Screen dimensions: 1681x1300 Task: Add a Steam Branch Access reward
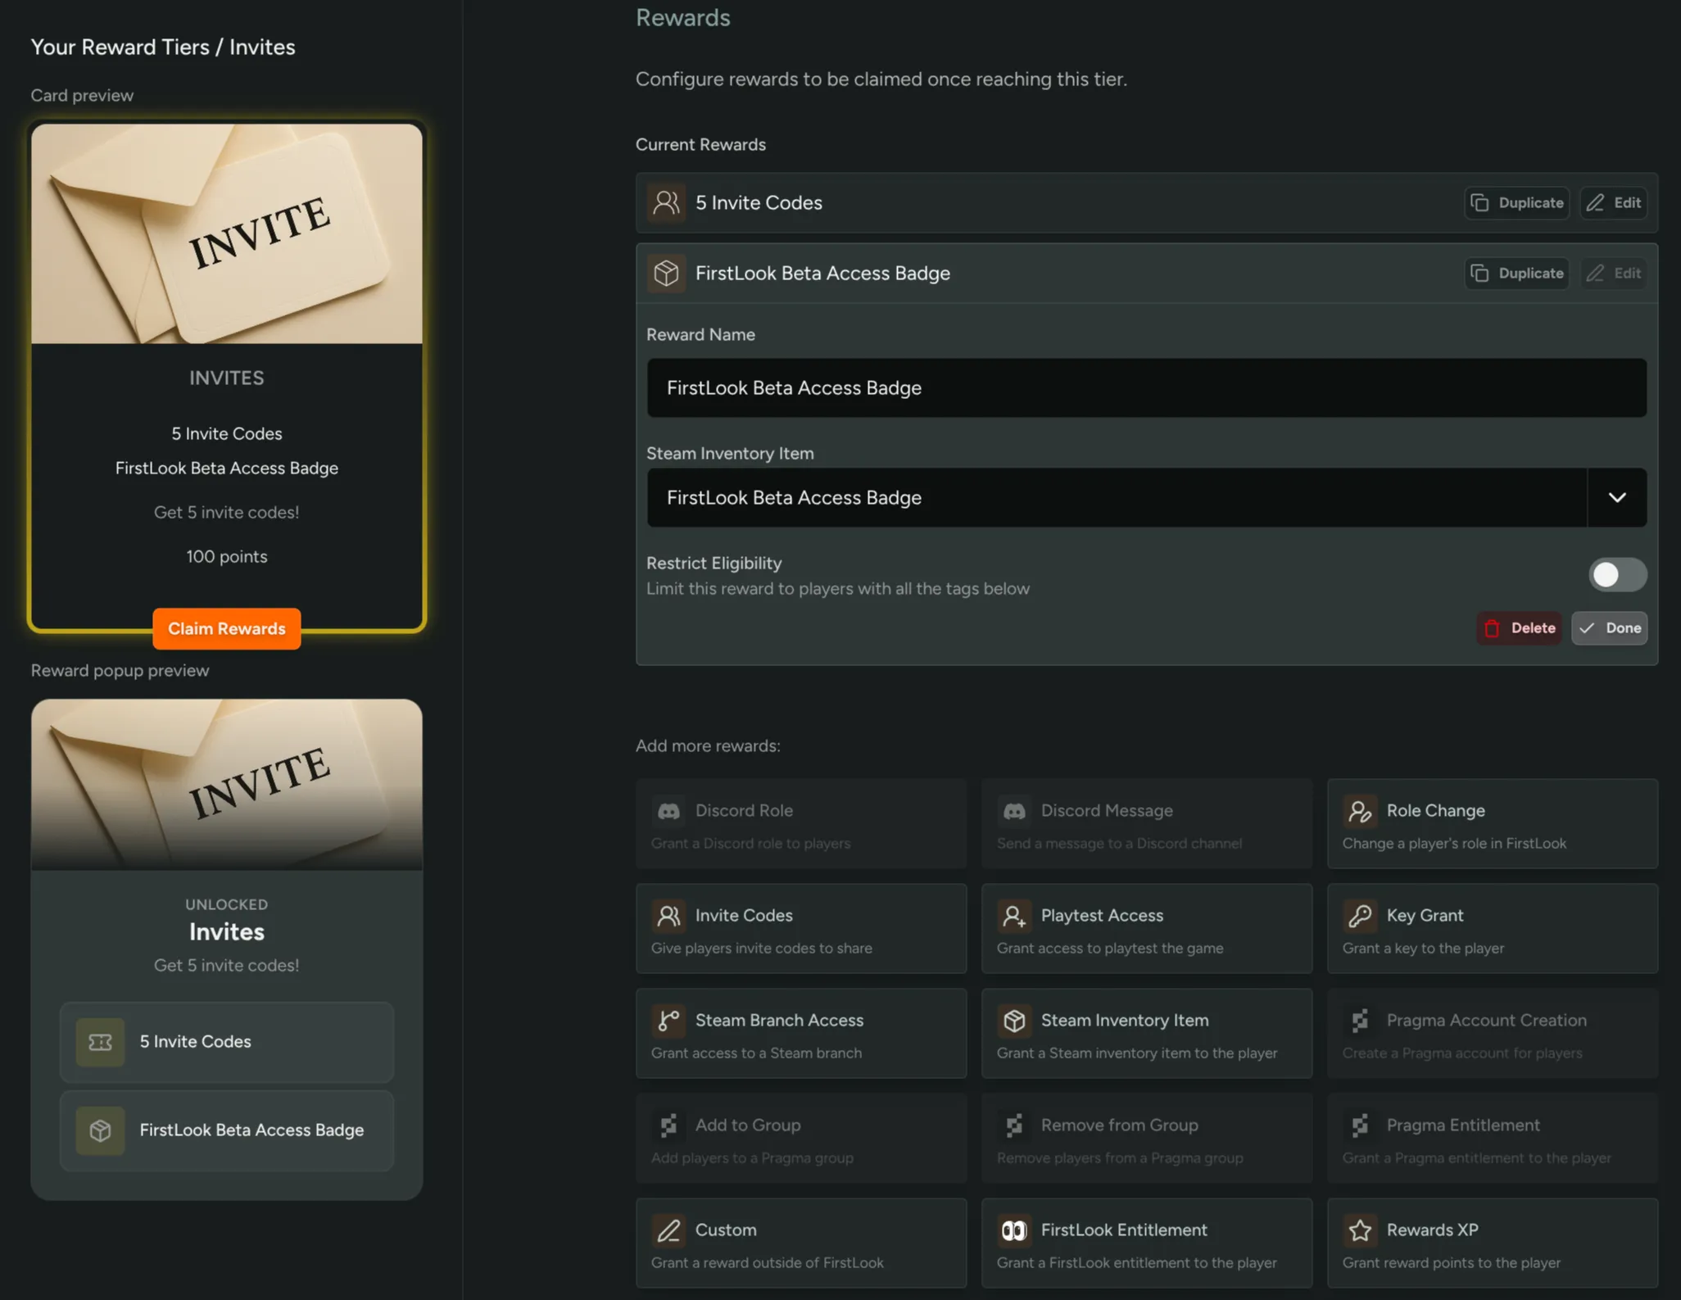(801, 1033)
